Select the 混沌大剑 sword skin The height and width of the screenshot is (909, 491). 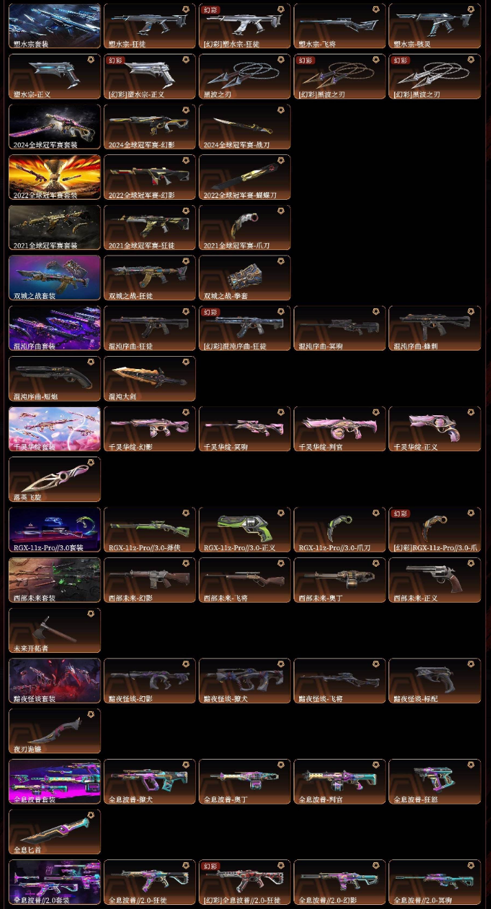coord(150,378)
